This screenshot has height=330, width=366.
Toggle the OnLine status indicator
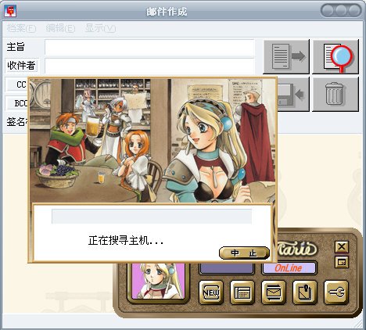click(289, 268)
